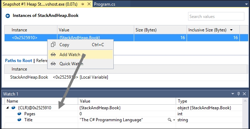The width and height of the screenshot is (250, 129).
Task: Choose Copy from the context menu
Action: (80, 45)
